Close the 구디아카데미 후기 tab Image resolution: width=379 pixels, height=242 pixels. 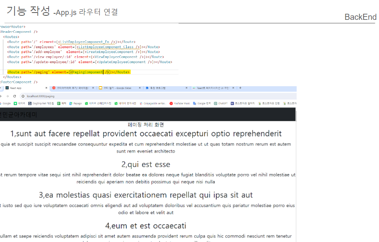pyautogui.click(x=93, y=88)
